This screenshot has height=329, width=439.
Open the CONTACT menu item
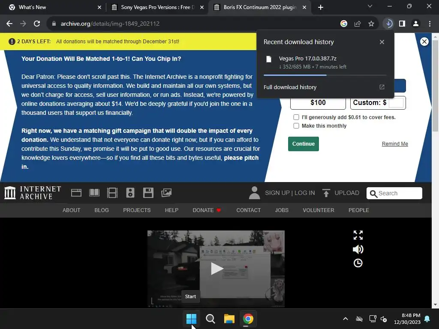click(x=248, y=210)
